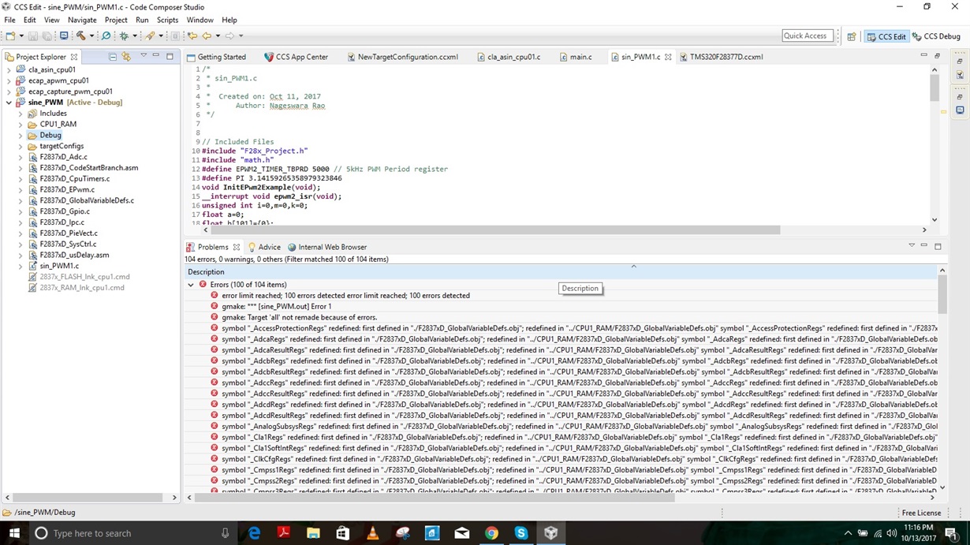
Task: Click inside the Quick Access field
Action: coord(804,35)
